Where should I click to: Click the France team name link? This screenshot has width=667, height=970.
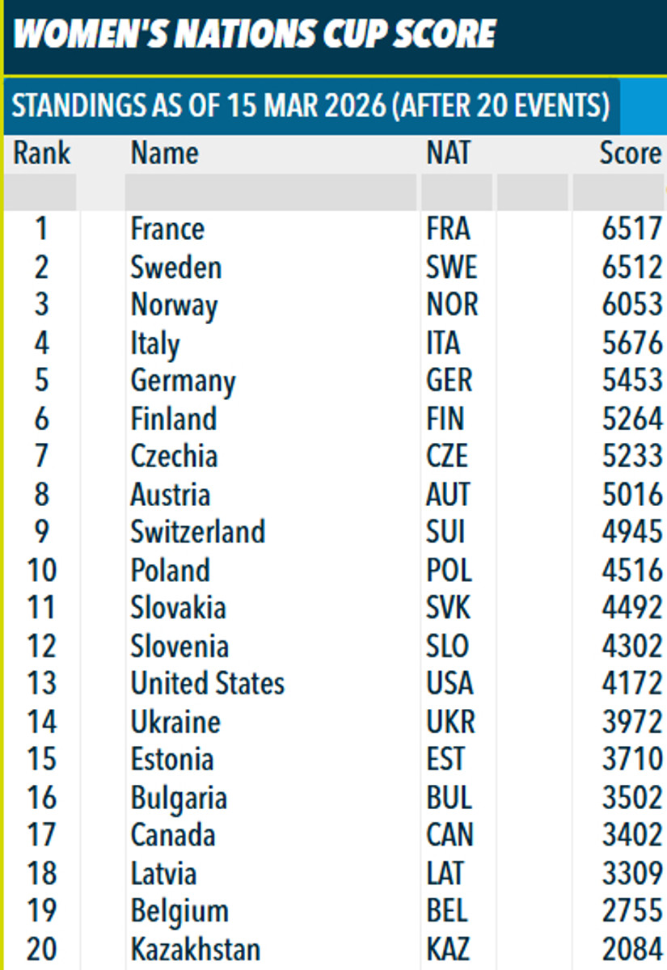coord(167,229)
